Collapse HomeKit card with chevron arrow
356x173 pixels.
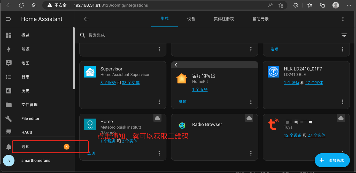click(176, 65)
